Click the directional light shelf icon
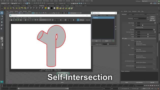The image size is (160, 90). click(8, 8)
